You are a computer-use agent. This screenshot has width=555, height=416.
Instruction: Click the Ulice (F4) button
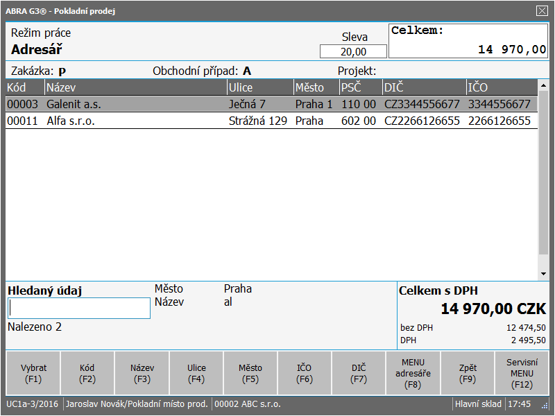[x=196, y=373]
